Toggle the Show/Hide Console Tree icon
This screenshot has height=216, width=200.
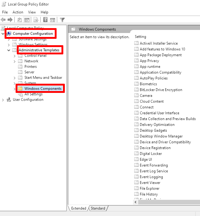coord(27,20)
